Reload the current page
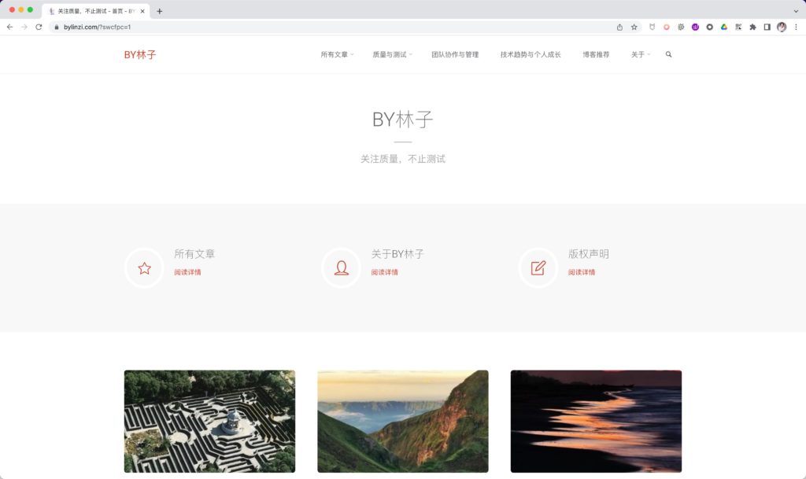This screenshot has height=479, width=806. pyautogui.click(x=37, y=26)
